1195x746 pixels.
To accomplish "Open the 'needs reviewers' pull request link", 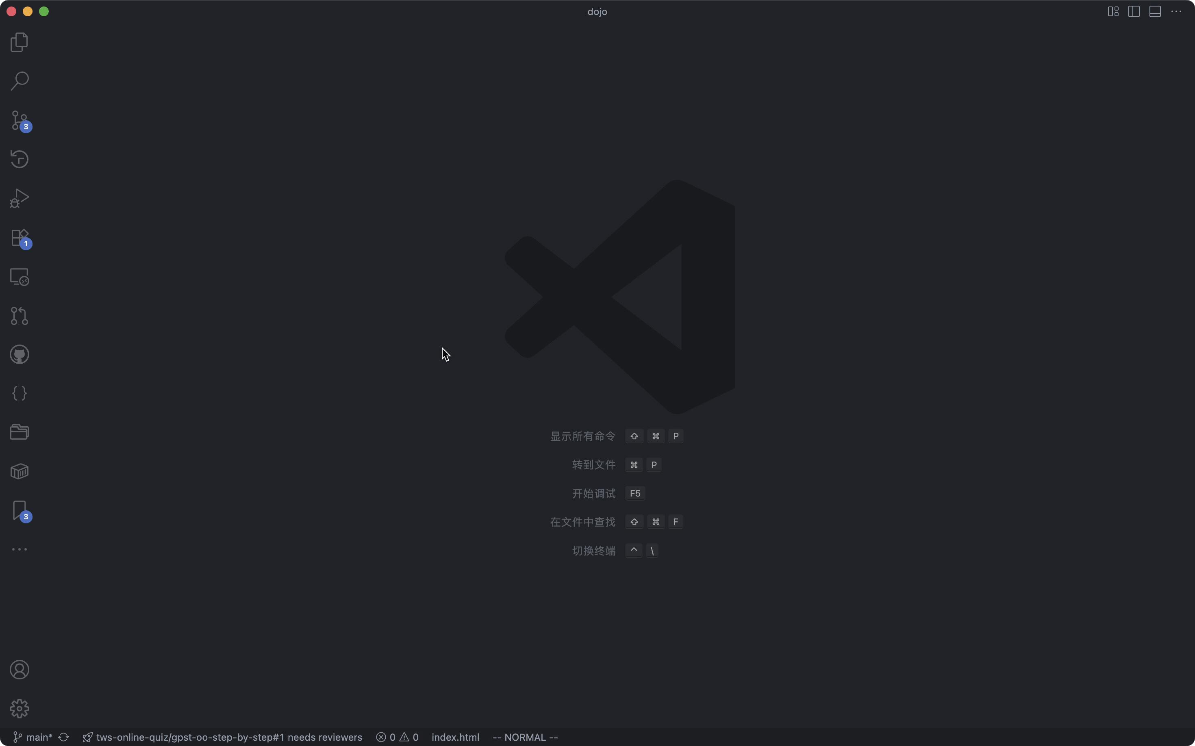I will [222, 737].
